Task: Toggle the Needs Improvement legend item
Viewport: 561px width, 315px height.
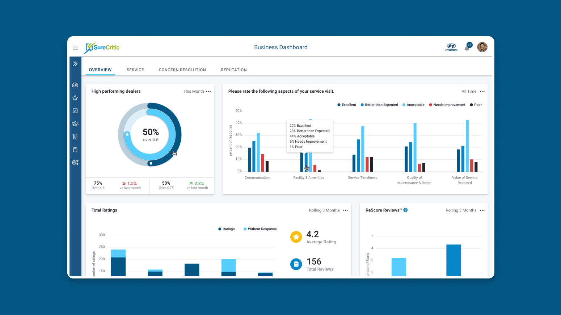Action: tap(447, 105)
